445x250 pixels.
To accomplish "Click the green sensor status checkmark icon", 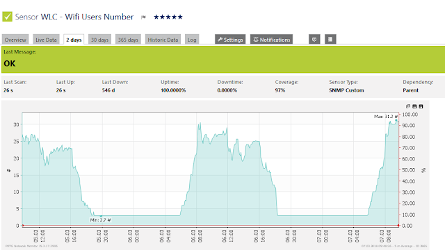I will click(x=8, y=17).
